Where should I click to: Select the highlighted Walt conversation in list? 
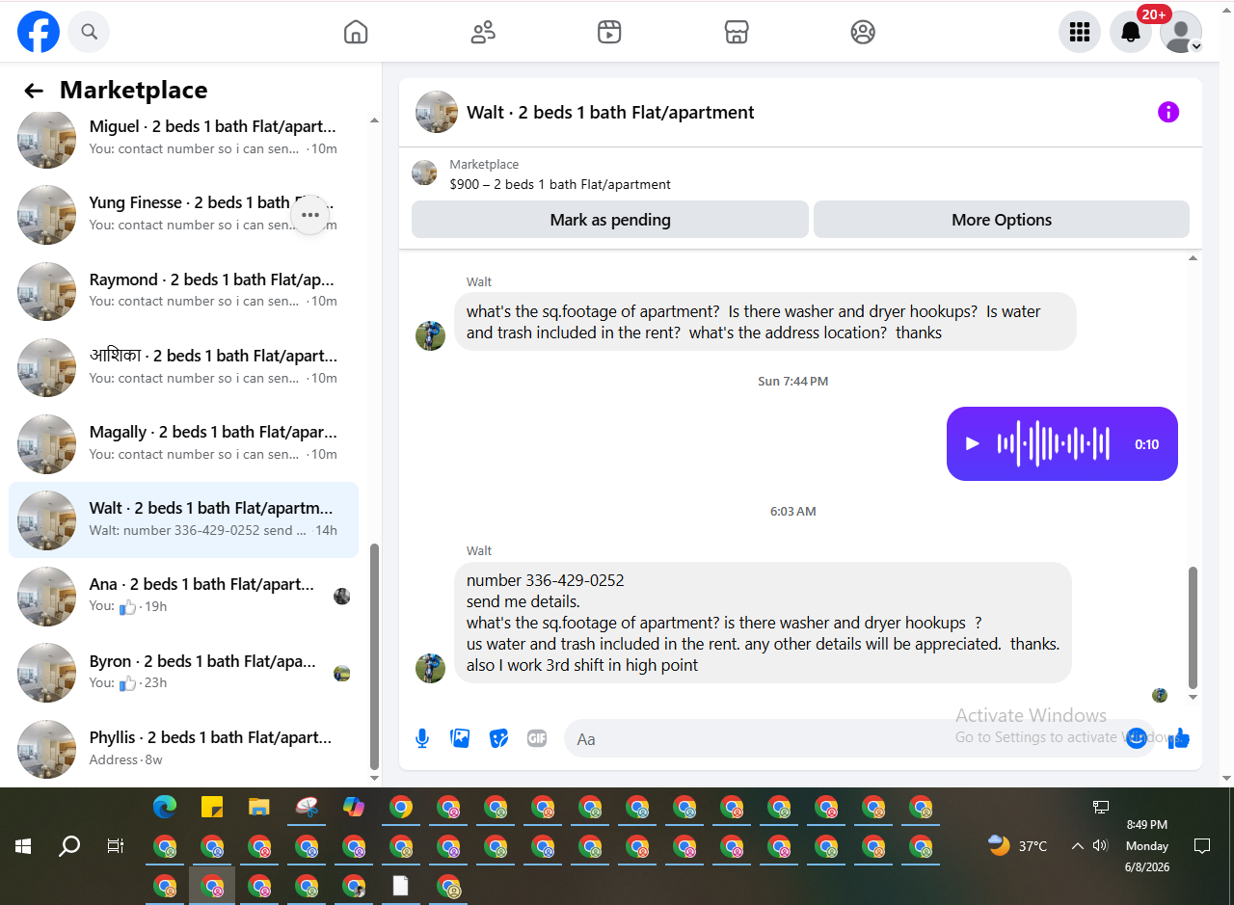click(183, 519)
